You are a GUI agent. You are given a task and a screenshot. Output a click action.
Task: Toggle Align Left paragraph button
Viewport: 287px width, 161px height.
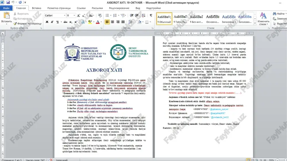click(x=107, y=22)
